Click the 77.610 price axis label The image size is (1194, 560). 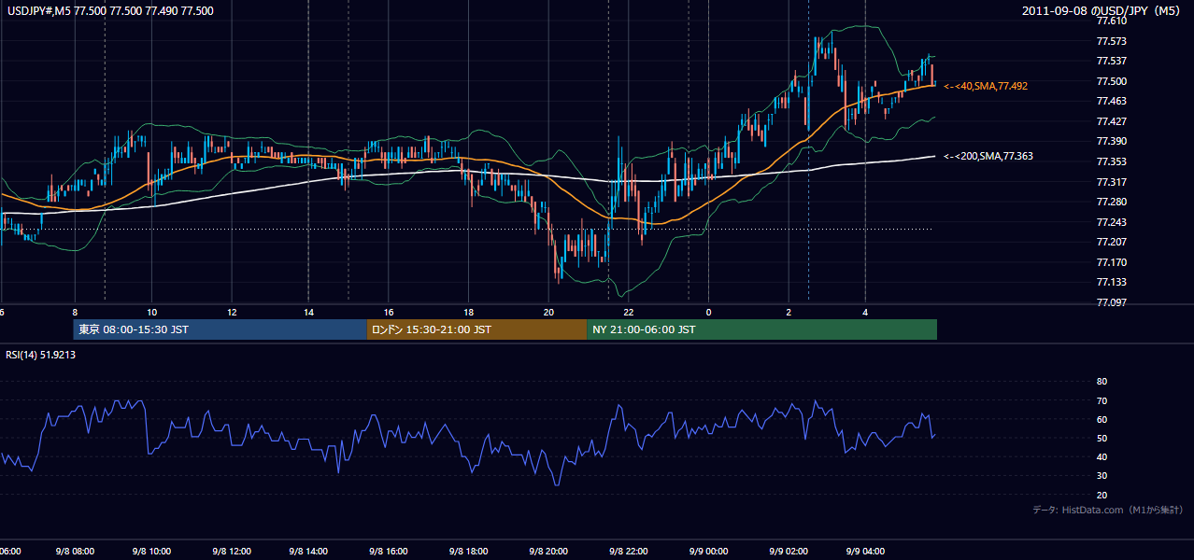click(x=1112, y=21)
